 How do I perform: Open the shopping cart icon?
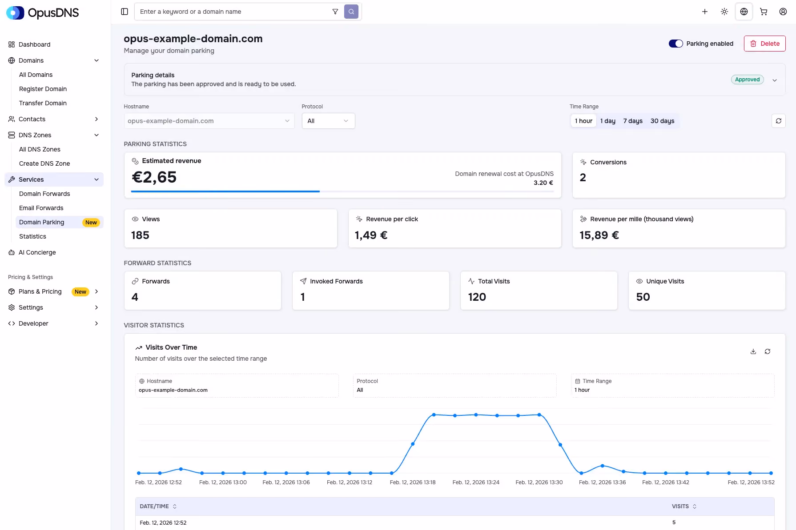point(764,12)
